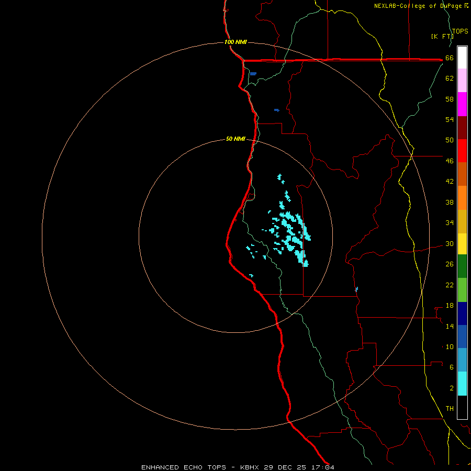
Task: Select the bright red legend color band
Action: 462,151
